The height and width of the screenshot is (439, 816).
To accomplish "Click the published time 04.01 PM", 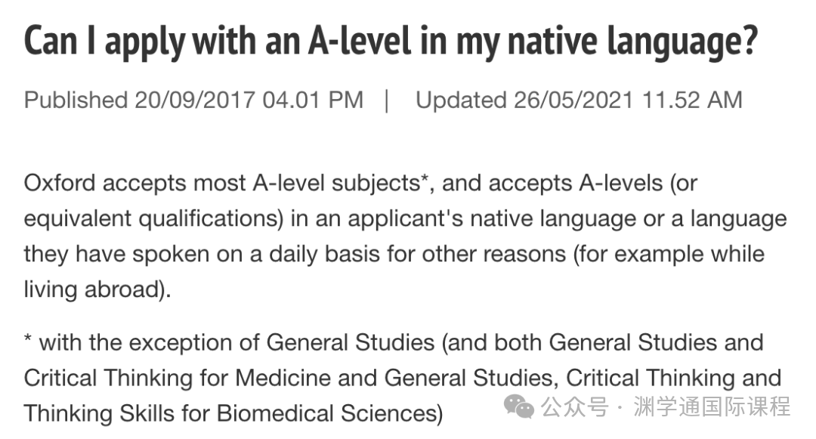I will 313,100.
